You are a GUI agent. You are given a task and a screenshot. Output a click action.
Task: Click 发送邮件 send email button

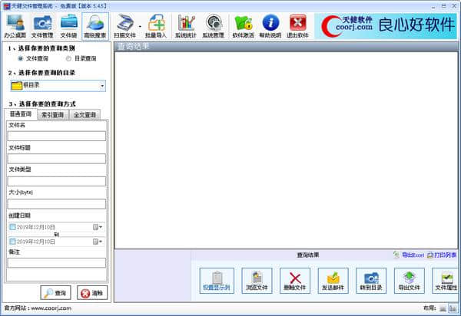point(333,281)
